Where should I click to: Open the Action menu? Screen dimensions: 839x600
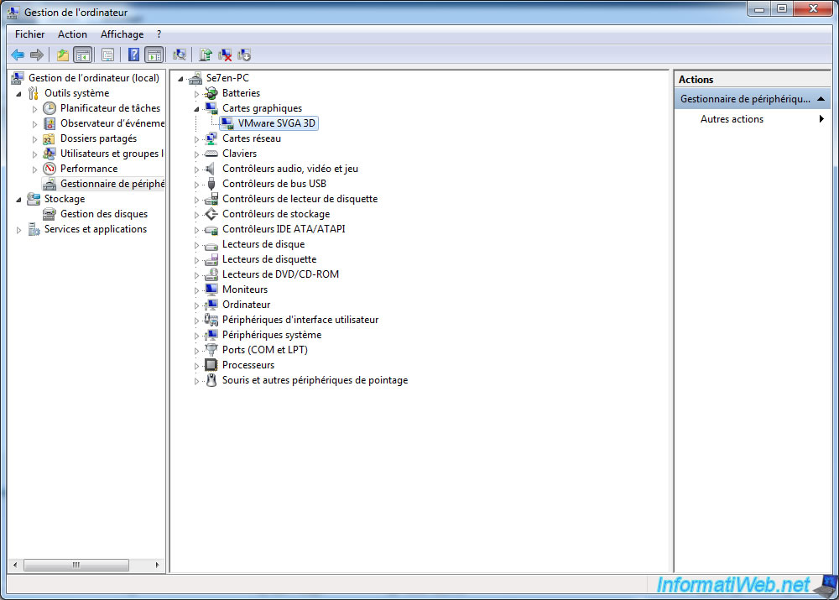click(x=72, y=34)
